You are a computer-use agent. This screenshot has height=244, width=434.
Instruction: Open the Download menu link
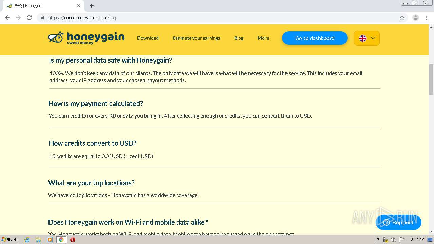(x=148, y=38)
